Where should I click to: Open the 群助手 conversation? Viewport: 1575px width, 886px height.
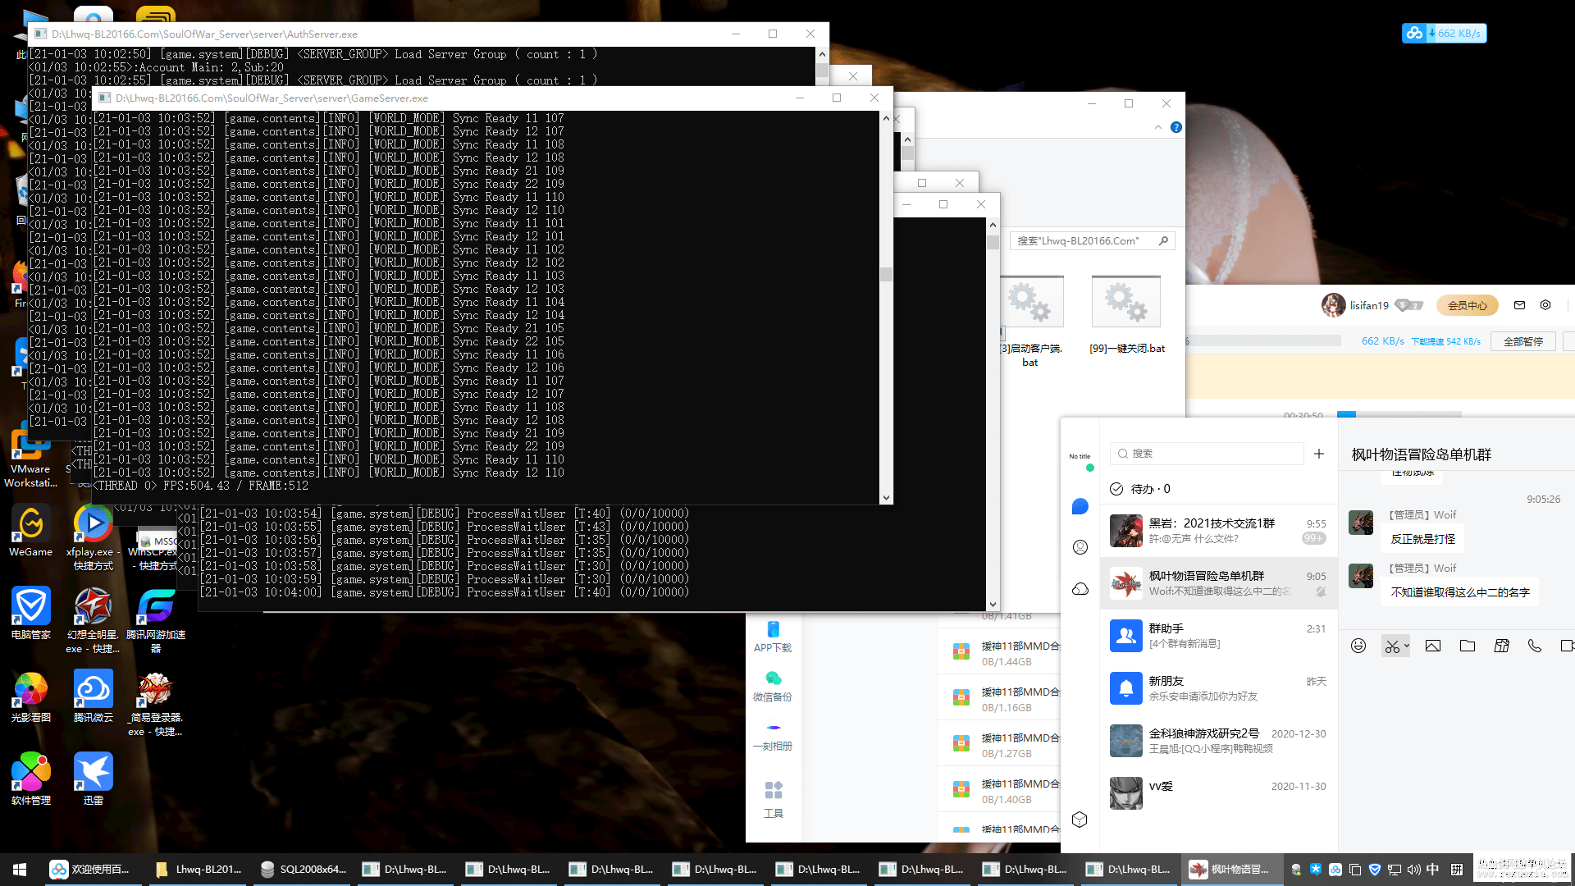[1218, 636]
